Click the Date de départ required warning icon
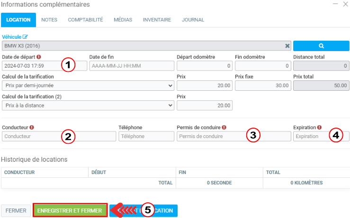The width and height of the screenshot is (350, 218). coord(39,57)
